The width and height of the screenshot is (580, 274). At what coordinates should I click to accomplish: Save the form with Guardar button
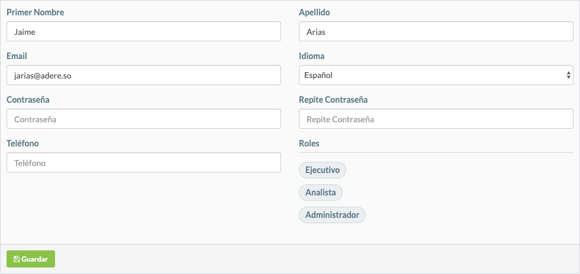point(31,259)
